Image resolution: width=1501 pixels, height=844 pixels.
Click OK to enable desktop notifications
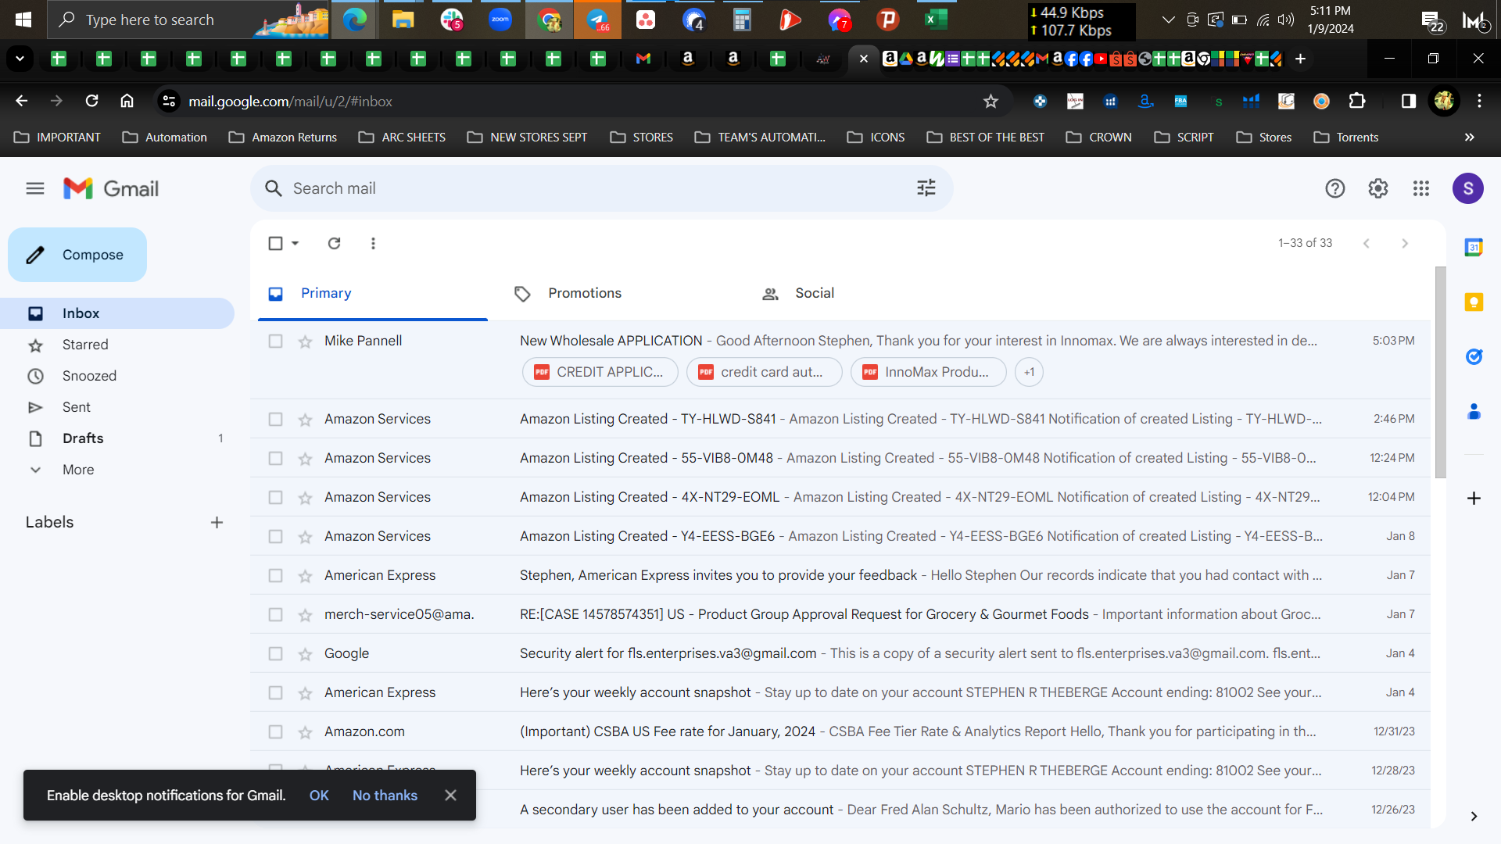(x=319, y=796)
